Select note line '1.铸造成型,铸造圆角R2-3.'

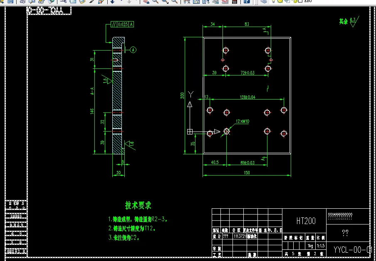[138, 219]
